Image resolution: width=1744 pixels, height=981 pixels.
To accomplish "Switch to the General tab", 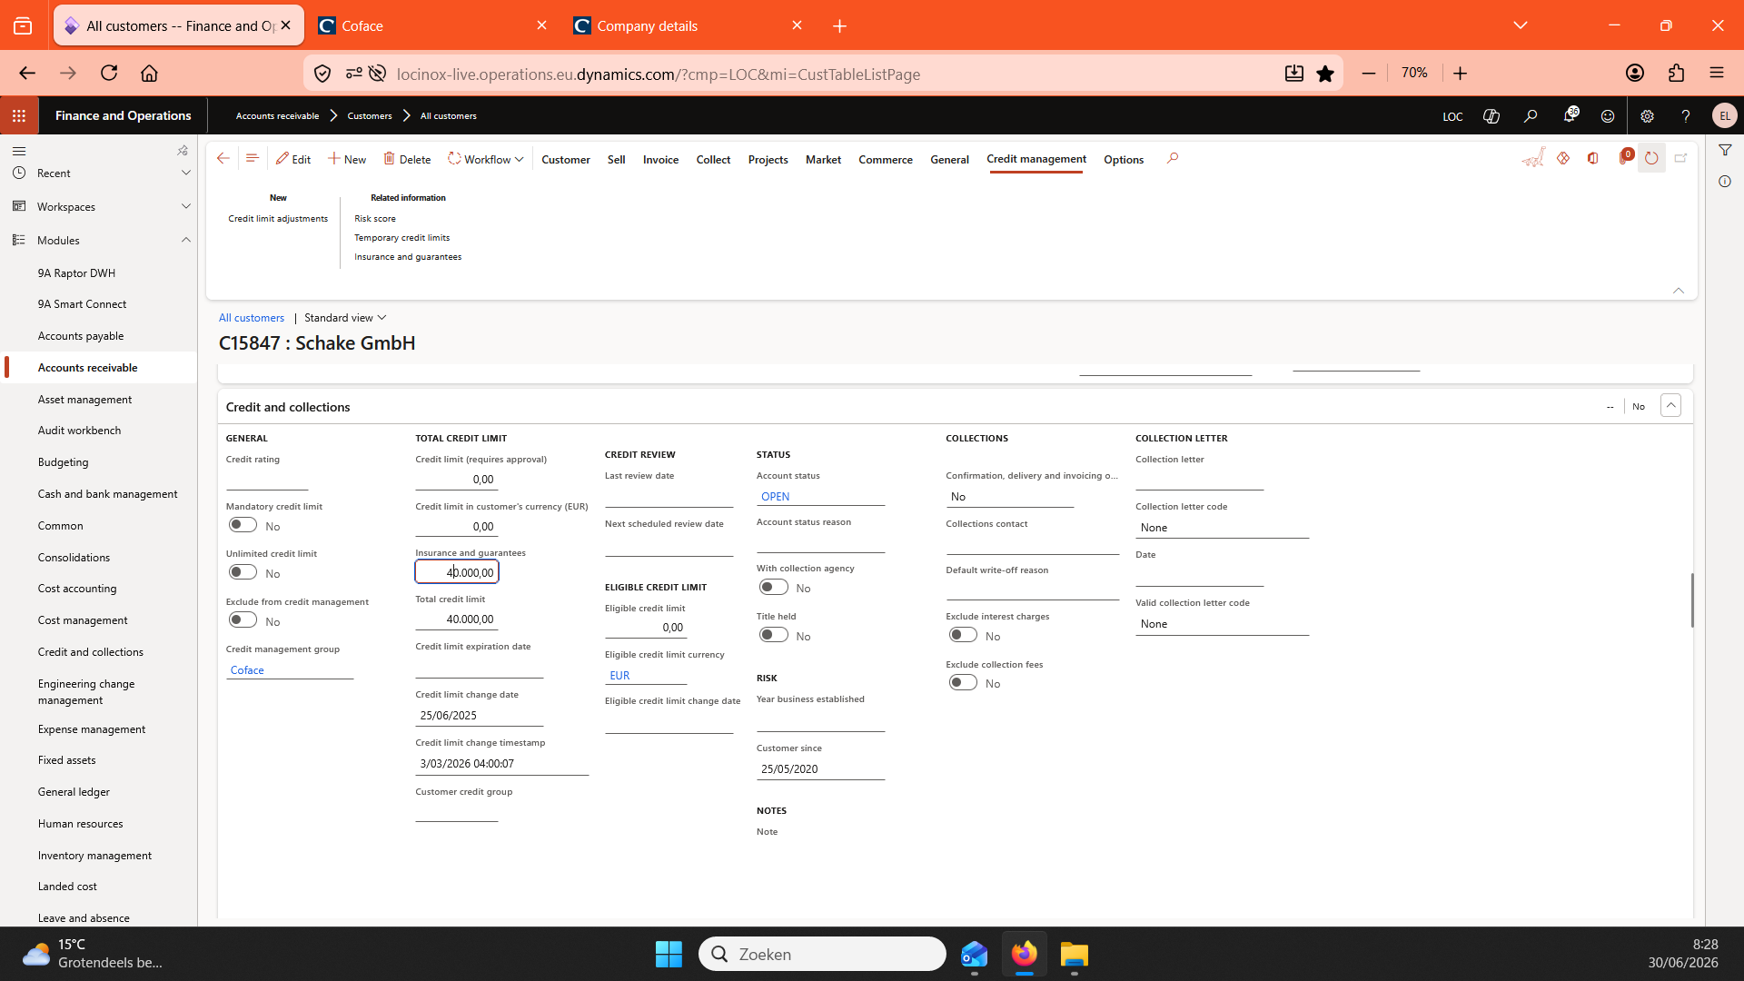I will [x=949, y=159].
